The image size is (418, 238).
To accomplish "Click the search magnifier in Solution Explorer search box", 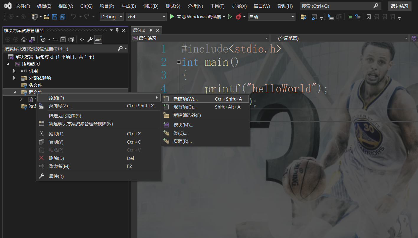I will [120, 48].
